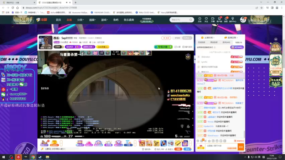The image size is (285, 160).
Task: Click the red 关注 follow button
Action: click(x=166, y=38)
